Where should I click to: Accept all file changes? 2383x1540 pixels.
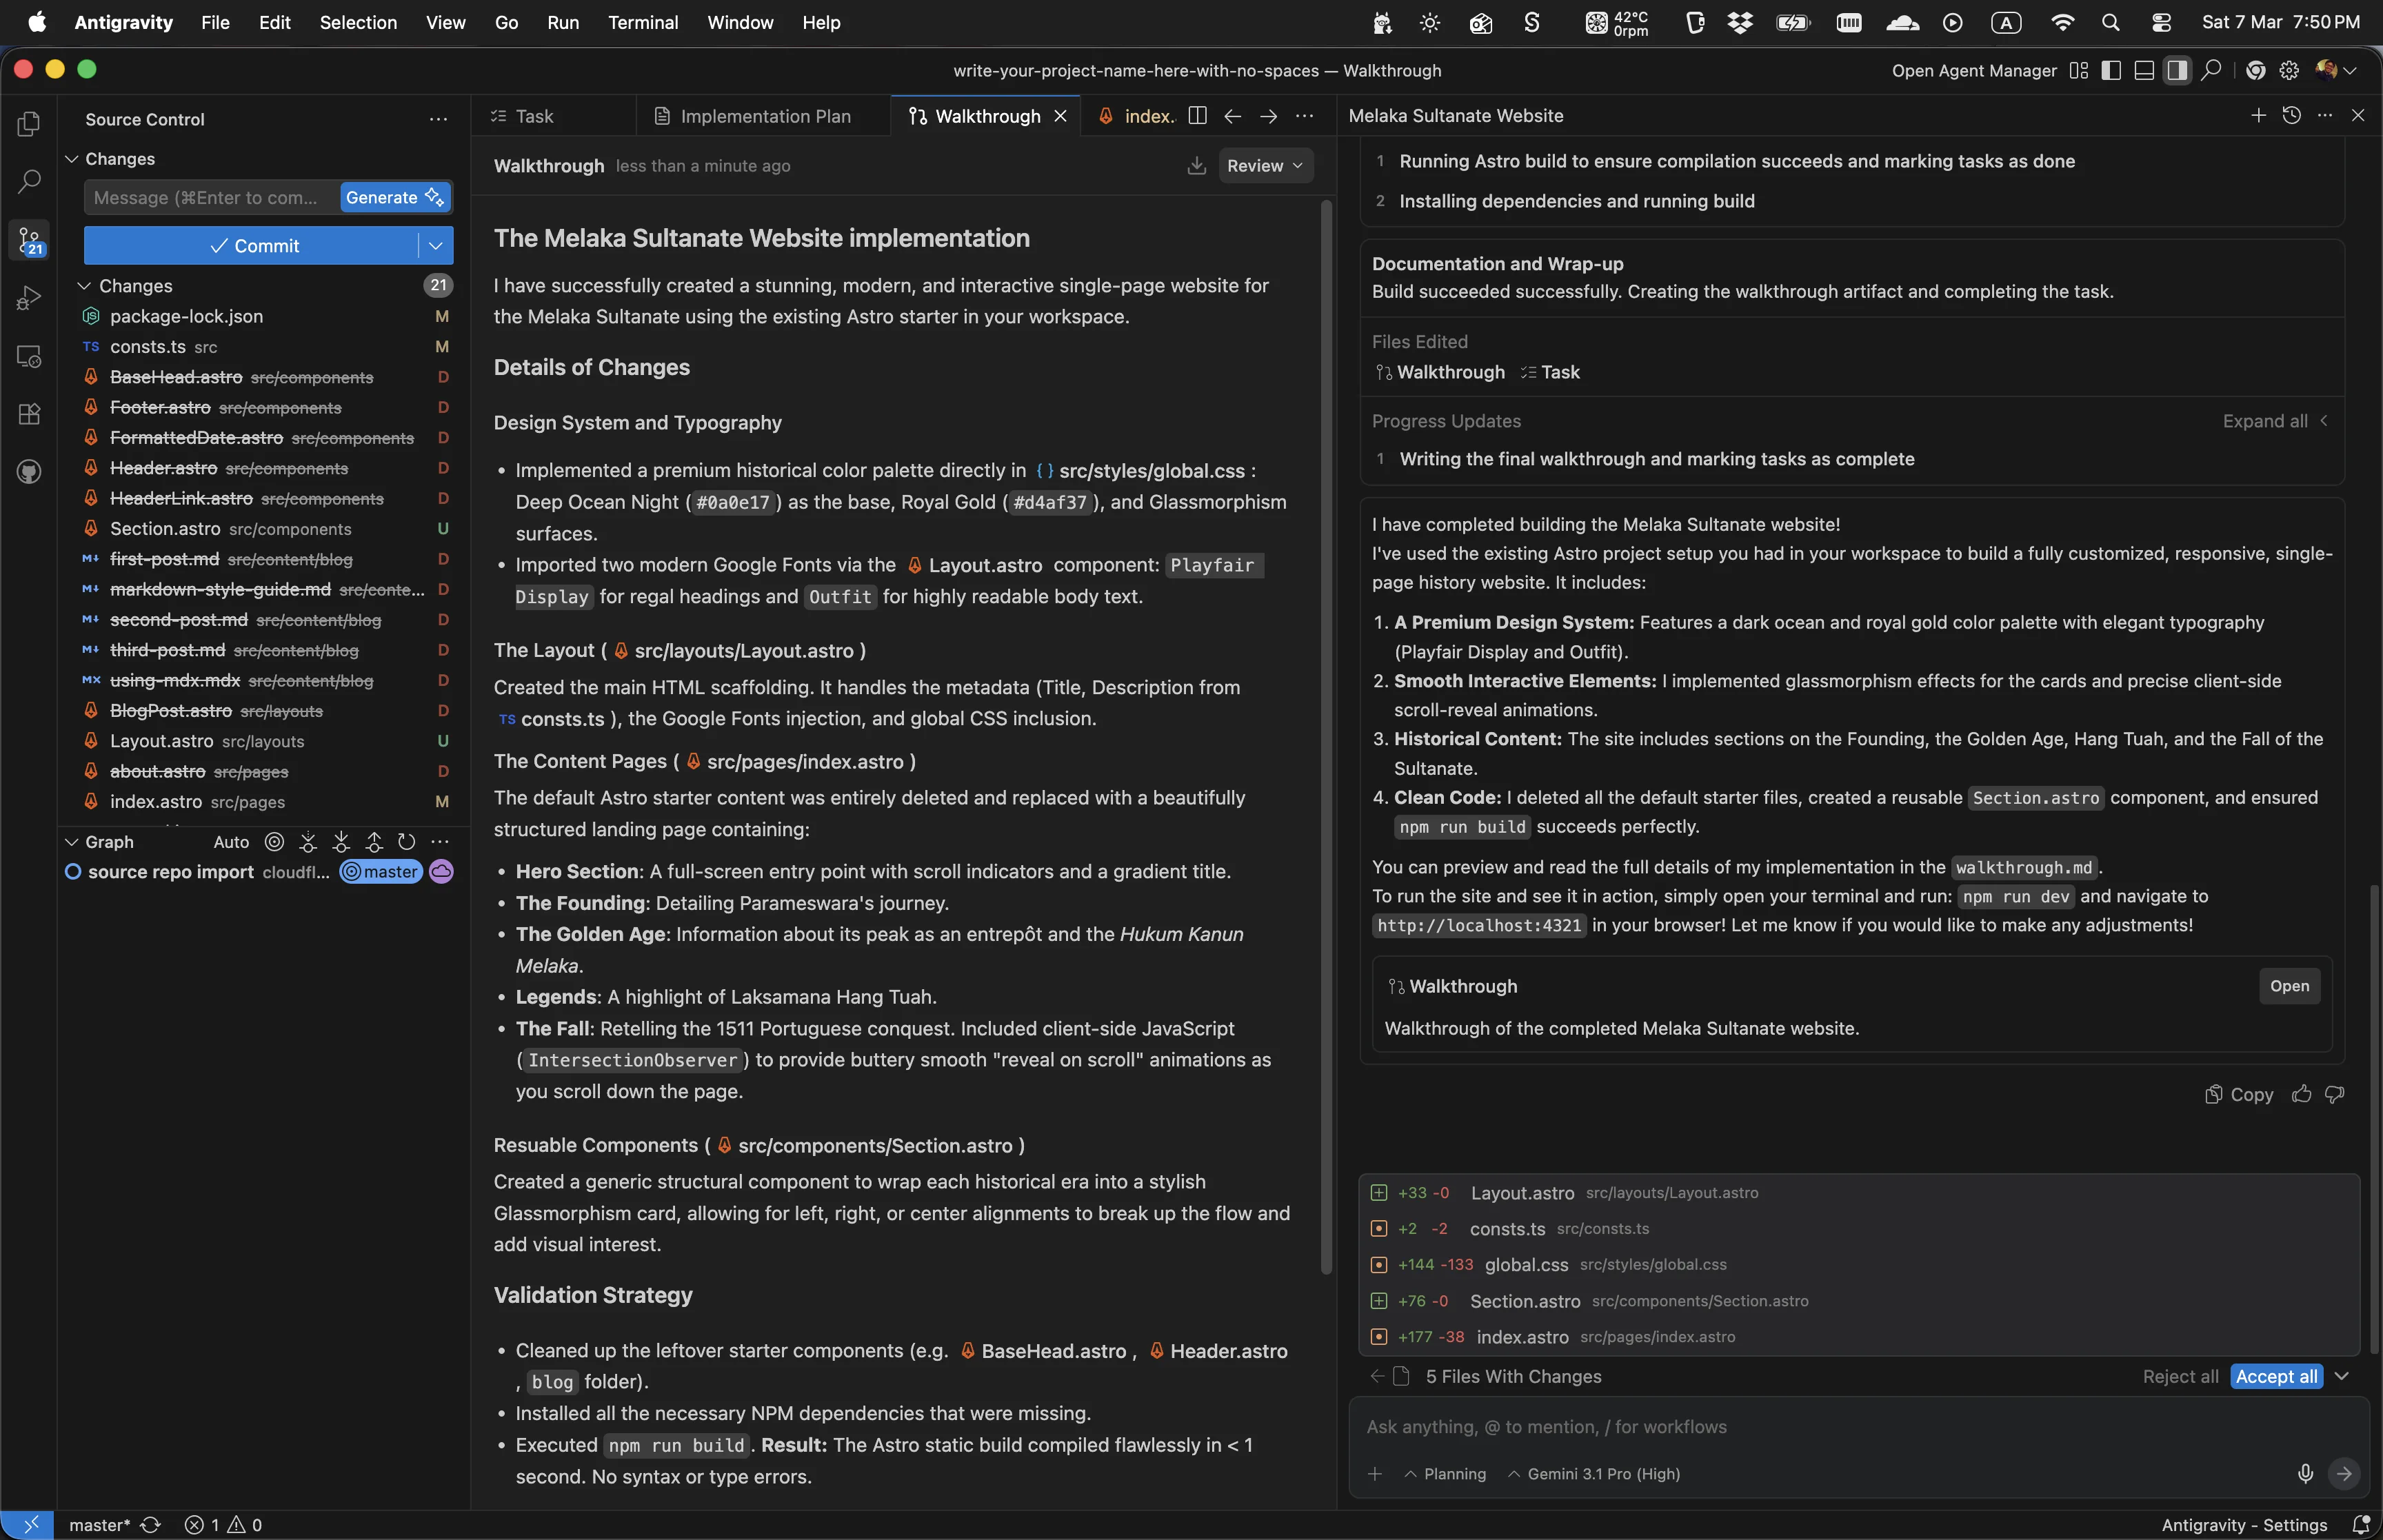[x=2276, y=1377]
